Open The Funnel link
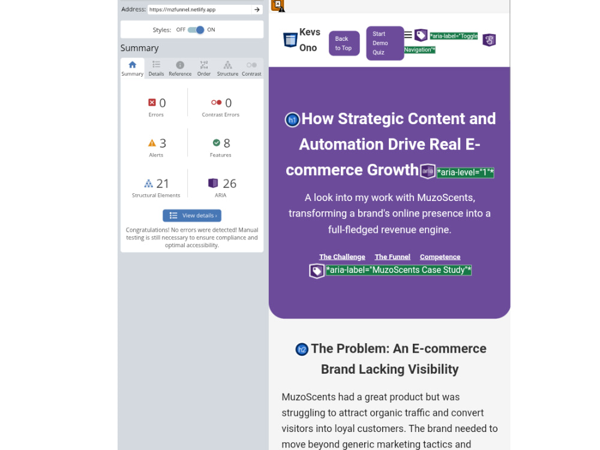The image size is (600, 450). pos(392,257)
